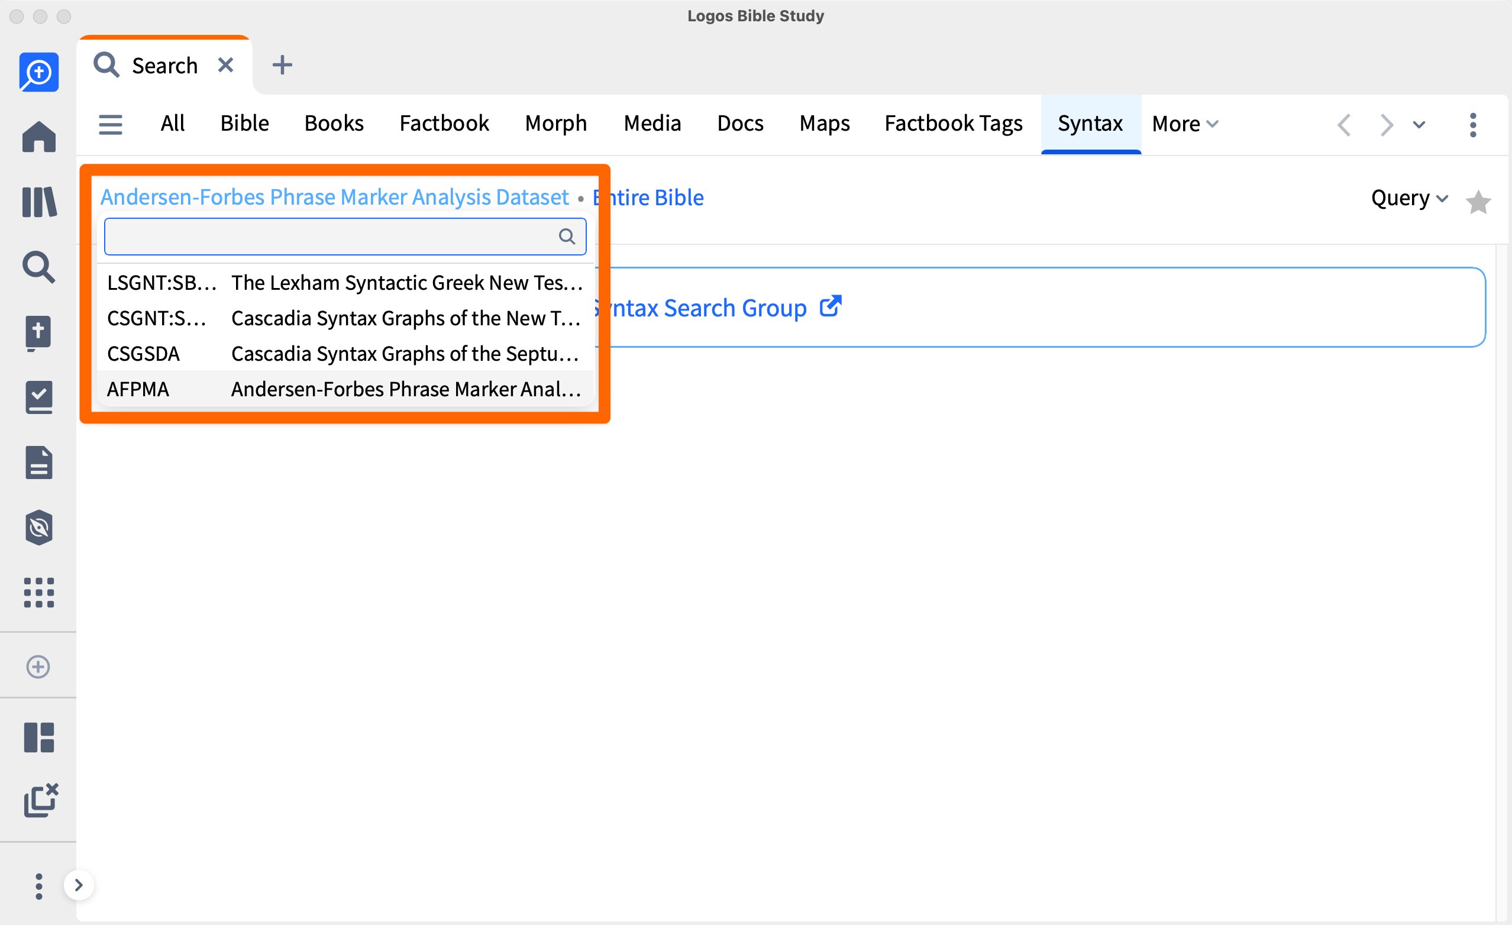Go forward with the right chevron

point(1387,125)
